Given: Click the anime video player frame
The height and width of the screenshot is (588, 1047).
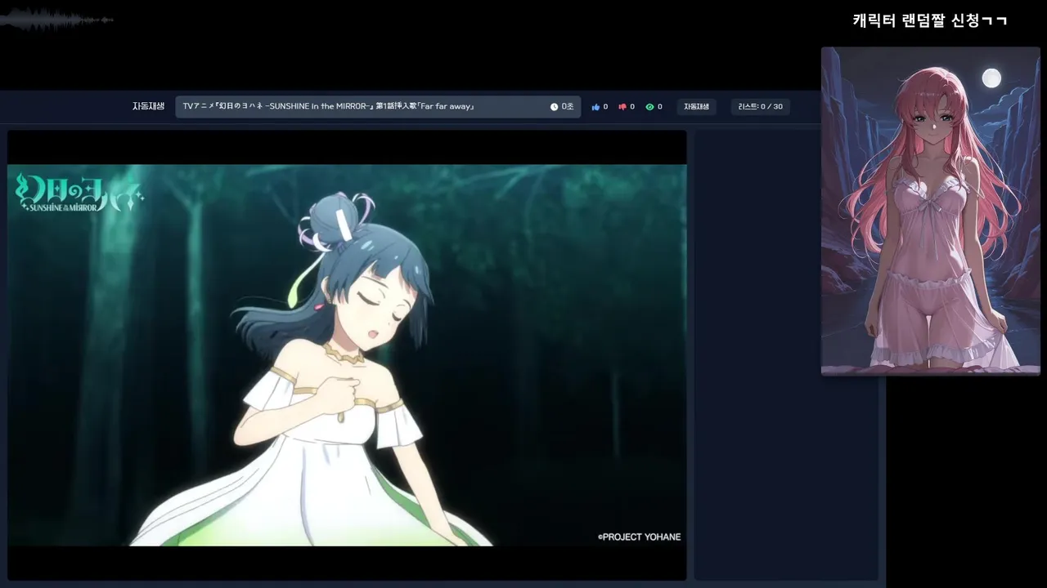Looking at the screenshot, I should [347, 355].
